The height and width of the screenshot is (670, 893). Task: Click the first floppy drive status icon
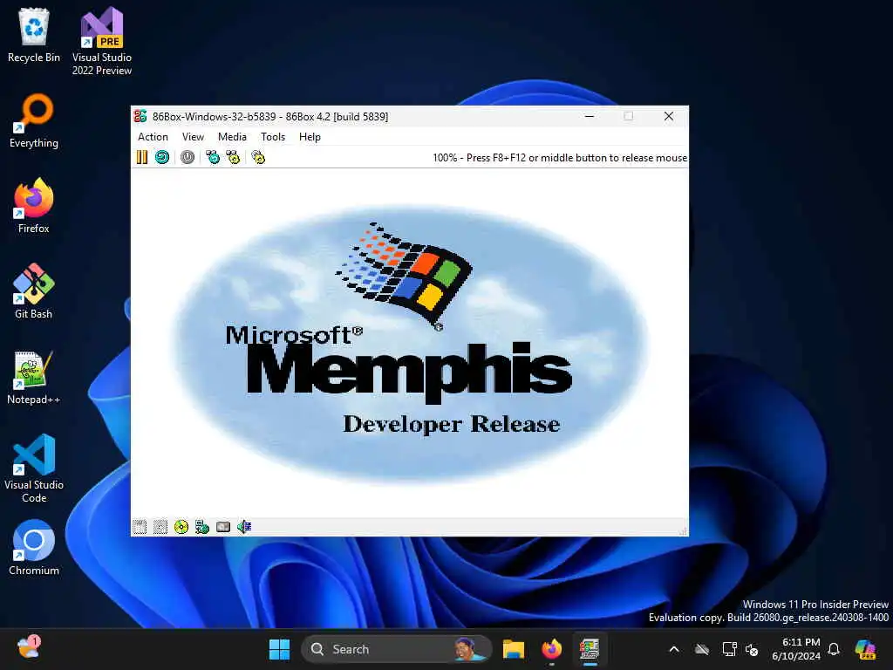(x=140, y=527)
